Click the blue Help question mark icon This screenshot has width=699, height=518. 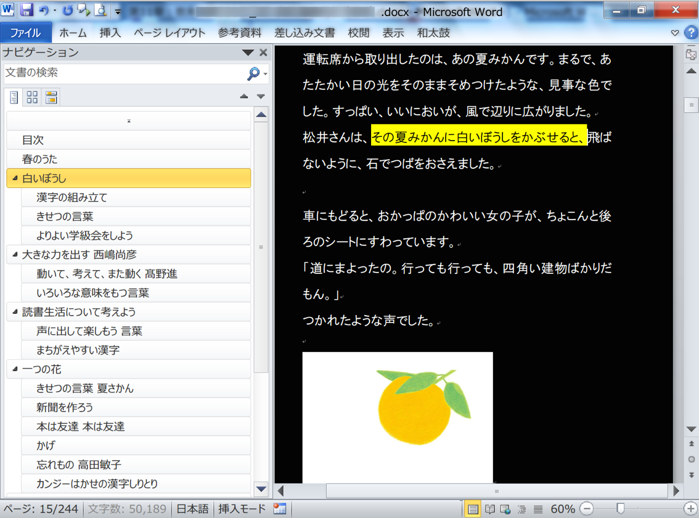(691, 33)
